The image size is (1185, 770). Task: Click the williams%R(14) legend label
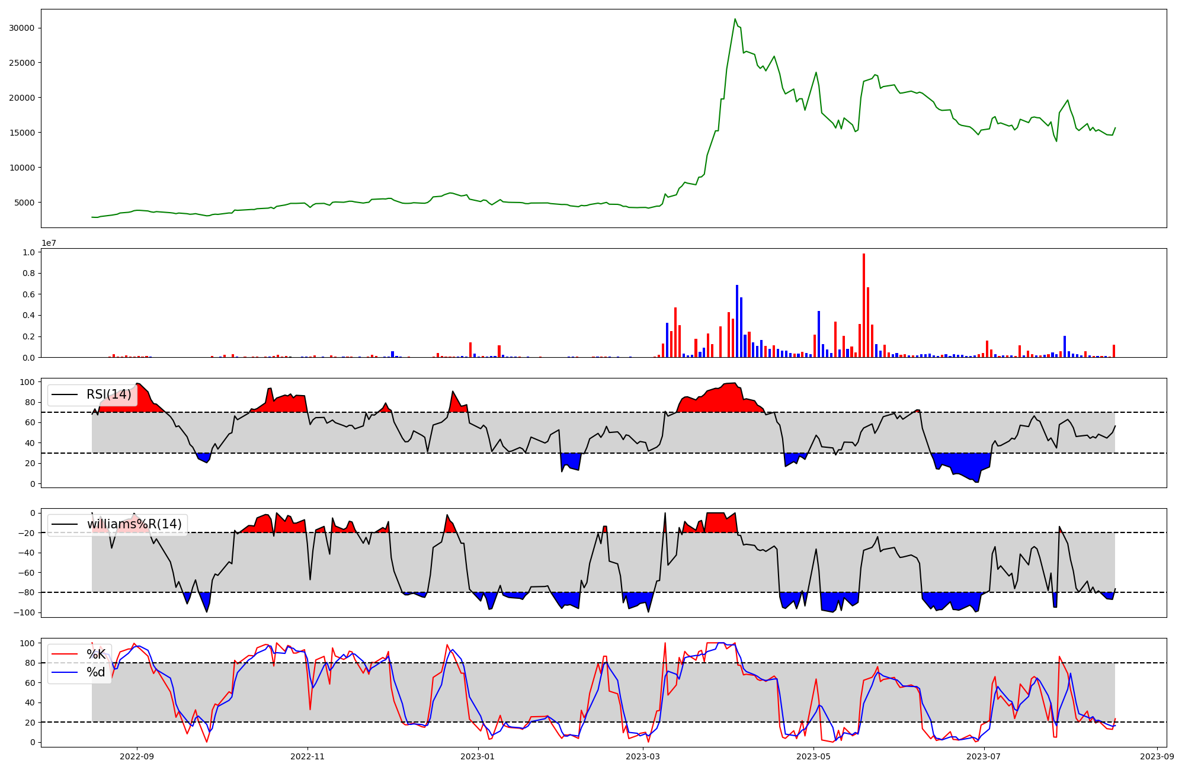(134, 524)
